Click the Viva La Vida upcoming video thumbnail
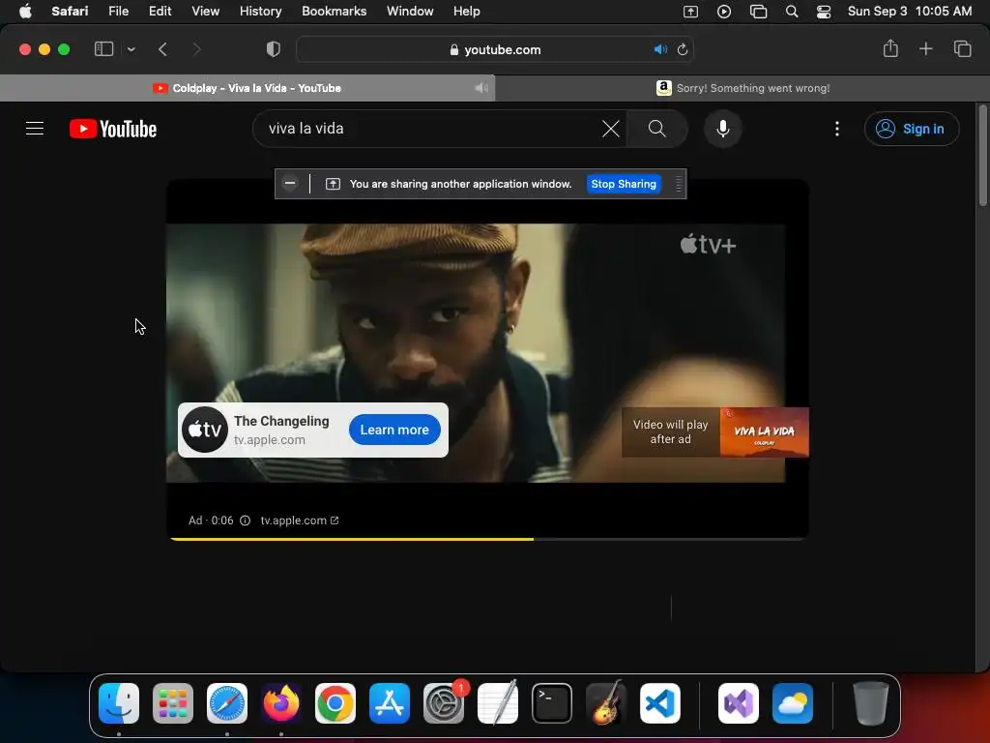990x743 pixels. point(764,432)
